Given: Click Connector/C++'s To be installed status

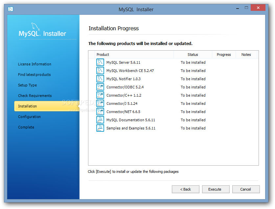Looking at the screenshot, I should click(193, 95).
